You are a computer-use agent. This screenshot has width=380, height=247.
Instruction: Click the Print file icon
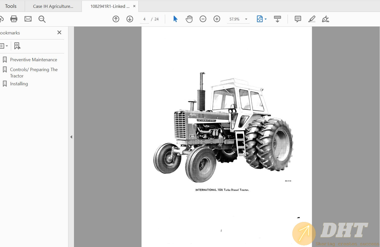pyautogui.click(x=14, y=19)
